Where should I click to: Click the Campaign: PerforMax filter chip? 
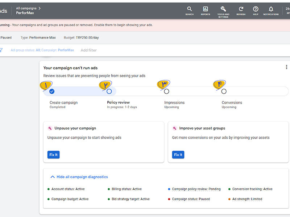[x=58, y=50]
